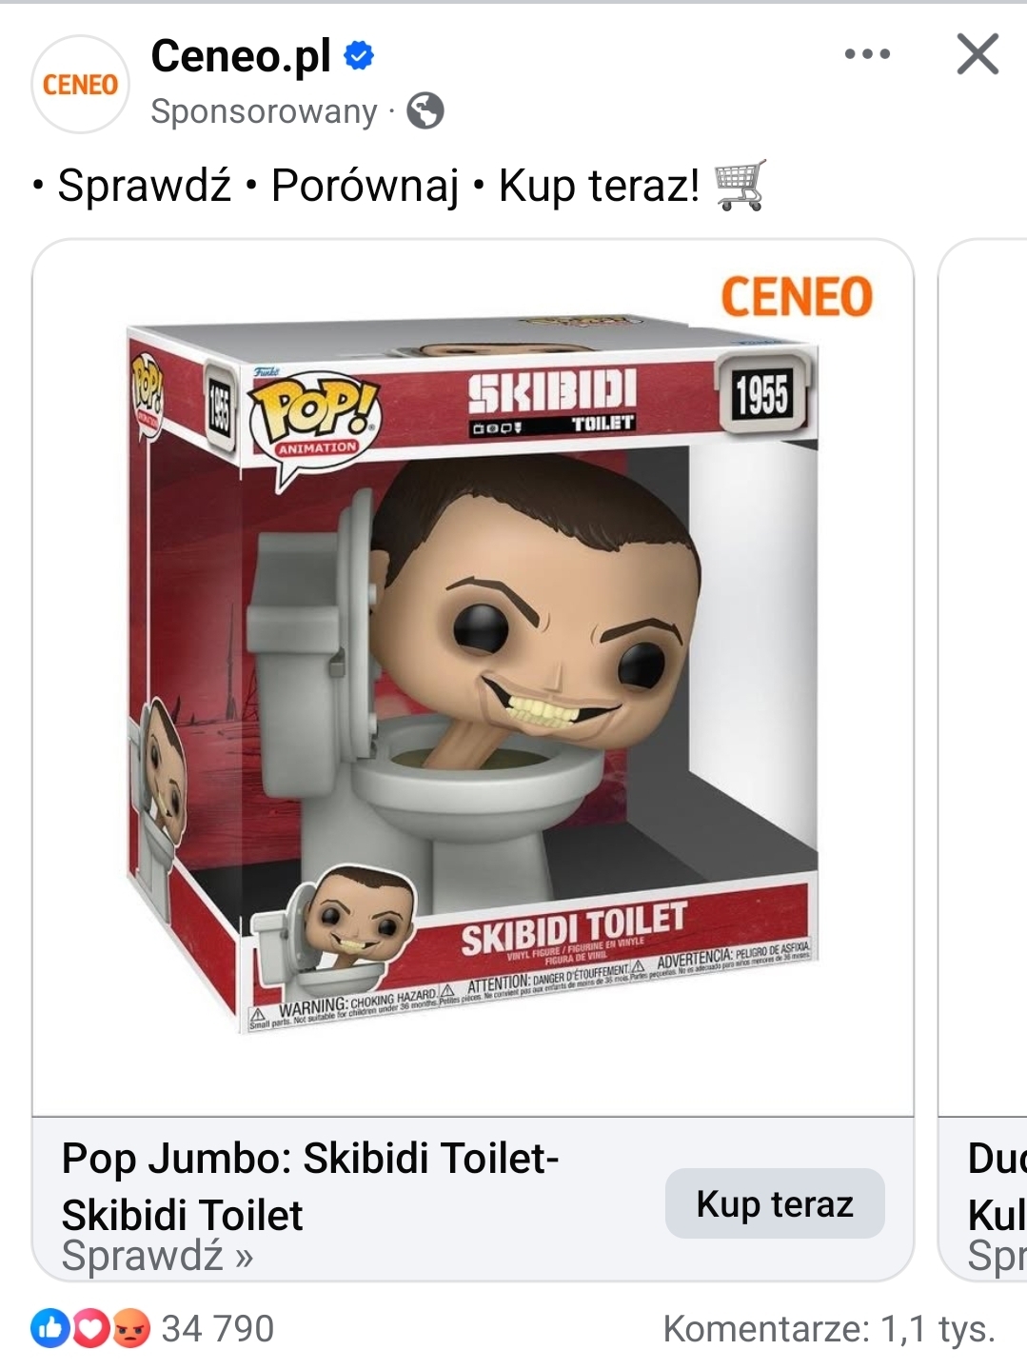1027x1370 pixels.
Task: Tap the Kup teraz button
Action: click(775, 1203)
